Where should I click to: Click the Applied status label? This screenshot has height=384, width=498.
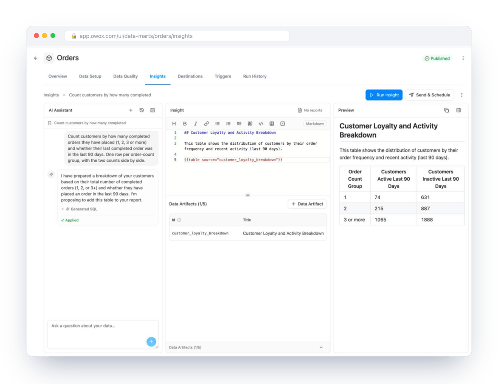[70, 220]
